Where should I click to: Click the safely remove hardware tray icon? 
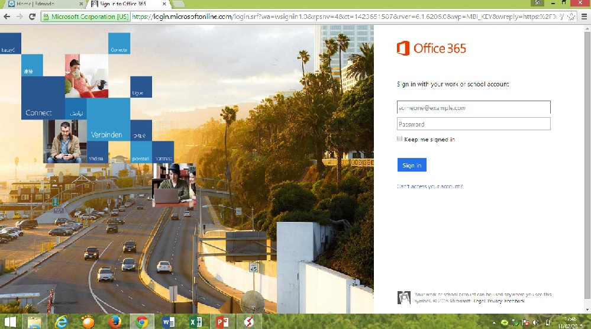tap(515, 322)
